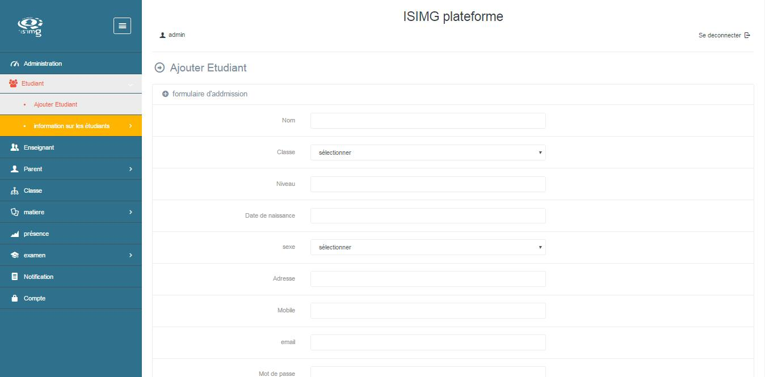
Task: Click the admin user icon
Action: 163,35
